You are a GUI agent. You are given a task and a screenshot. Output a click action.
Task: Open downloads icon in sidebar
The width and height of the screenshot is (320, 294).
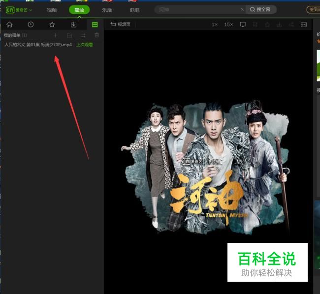(x=73, y=25)
